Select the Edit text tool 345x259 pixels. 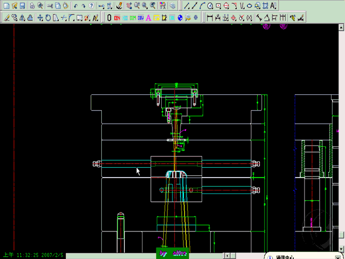point(95,18)
